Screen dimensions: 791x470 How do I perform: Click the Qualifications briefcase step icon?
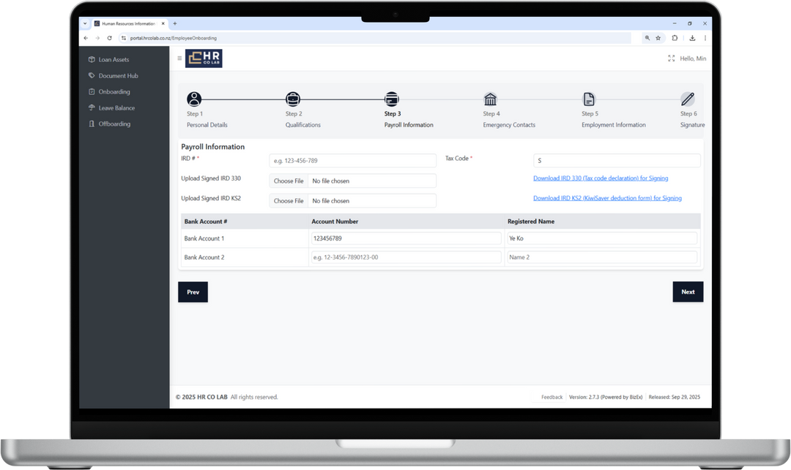point(293,99)
